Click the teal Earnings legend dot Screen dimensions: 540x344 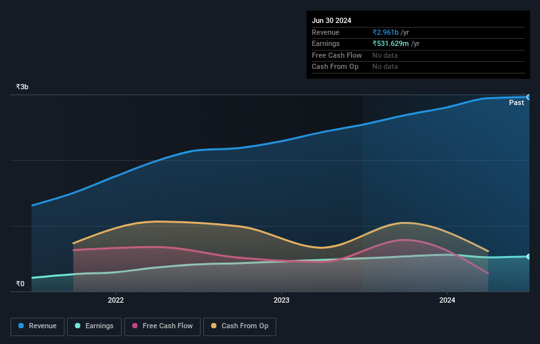(78, 326)
